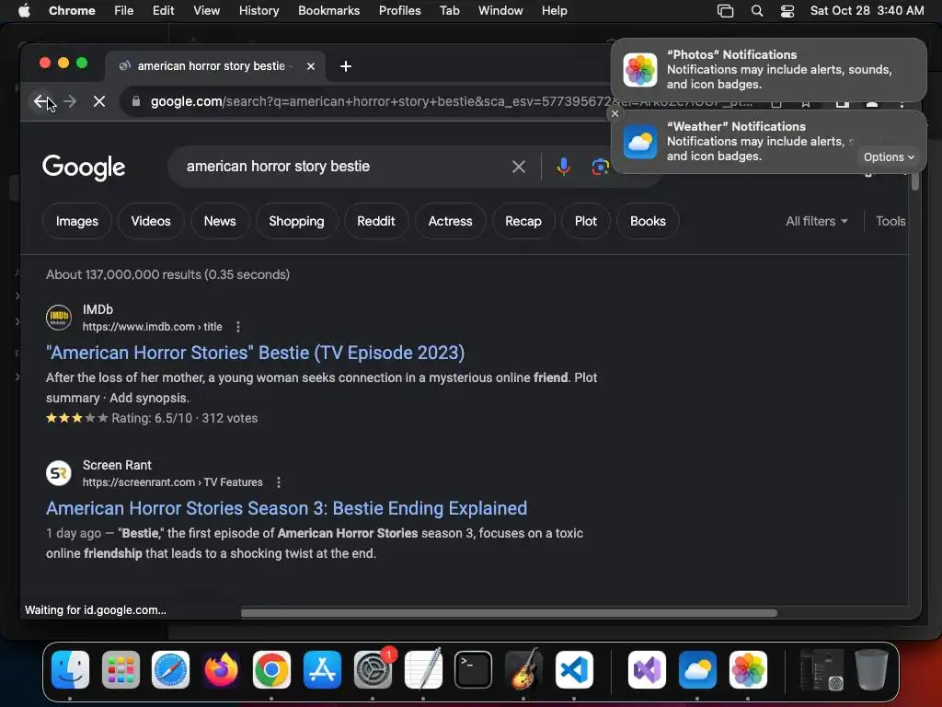Open the Tools search option

click(890, 221)
